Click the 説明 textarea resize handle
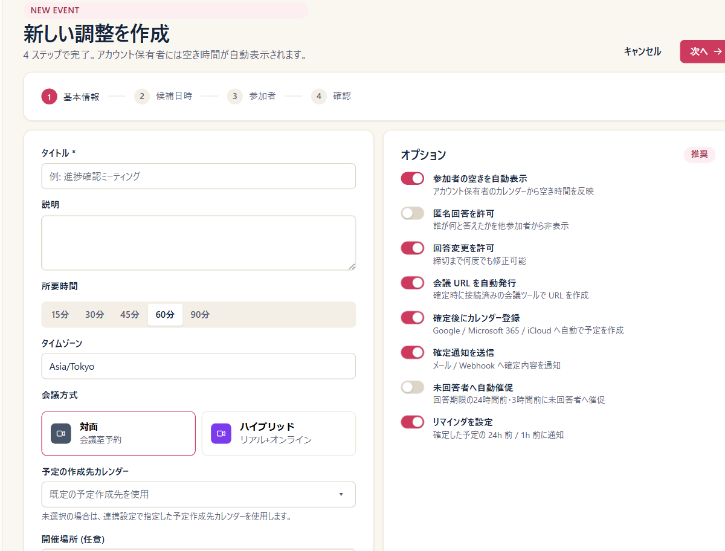 click(352, 266)
